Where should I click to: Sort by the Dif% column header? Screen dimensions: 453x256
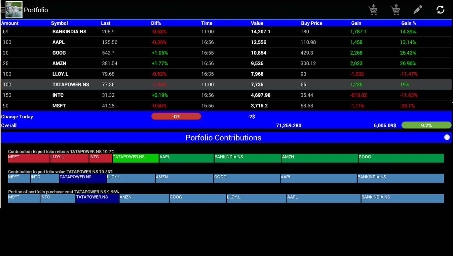(156, 23)
